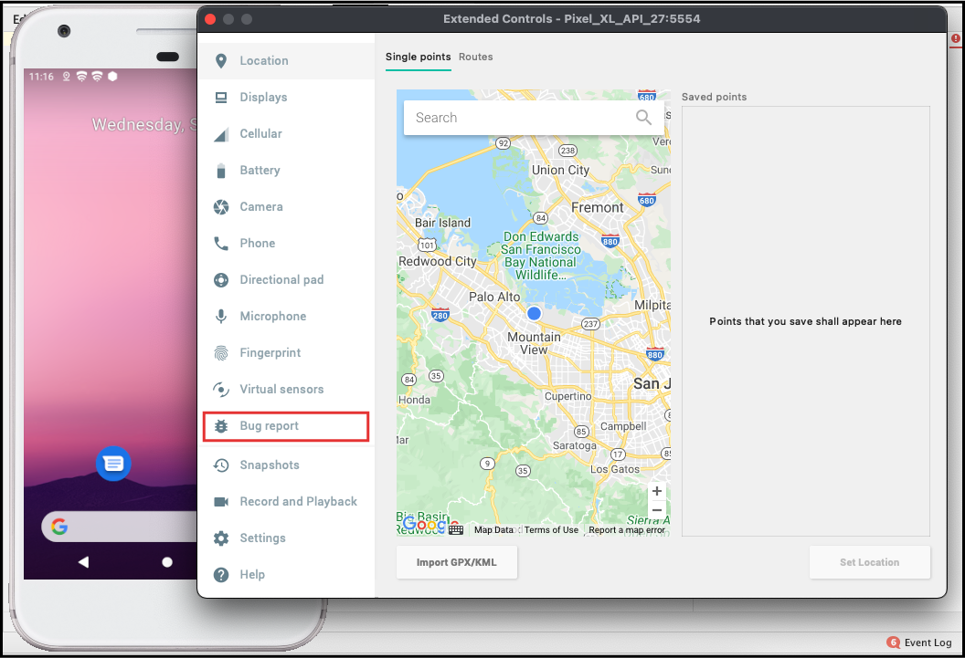Image resolution: width=965 pixels, height=658 pixels.
Task: Select Fingerprint label in the sidebar
Action: [x=270, y=352]
